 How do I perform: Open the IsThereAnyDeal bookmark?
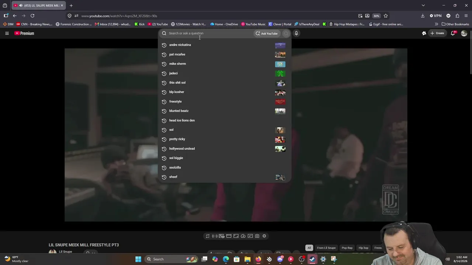point(307,24)
